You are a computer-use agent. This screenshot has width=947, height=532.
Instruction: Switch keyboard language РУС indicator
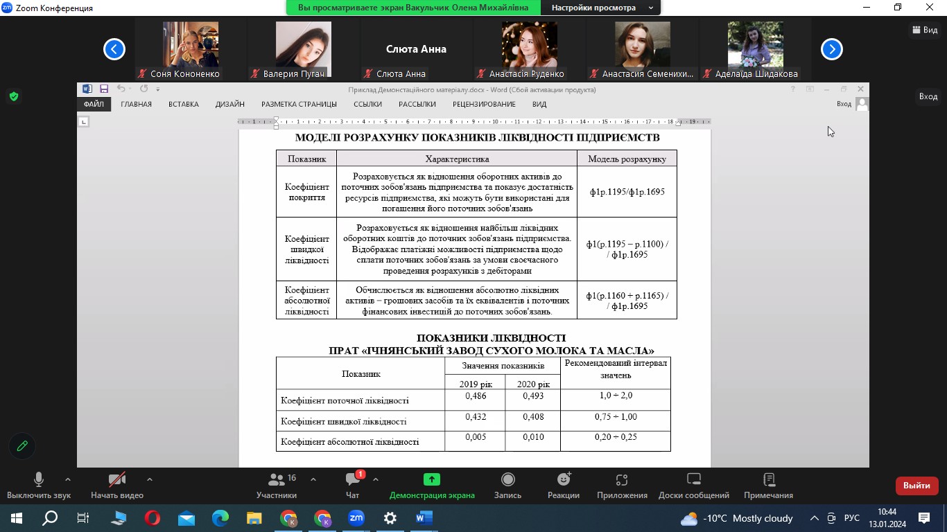pos(852,518)
